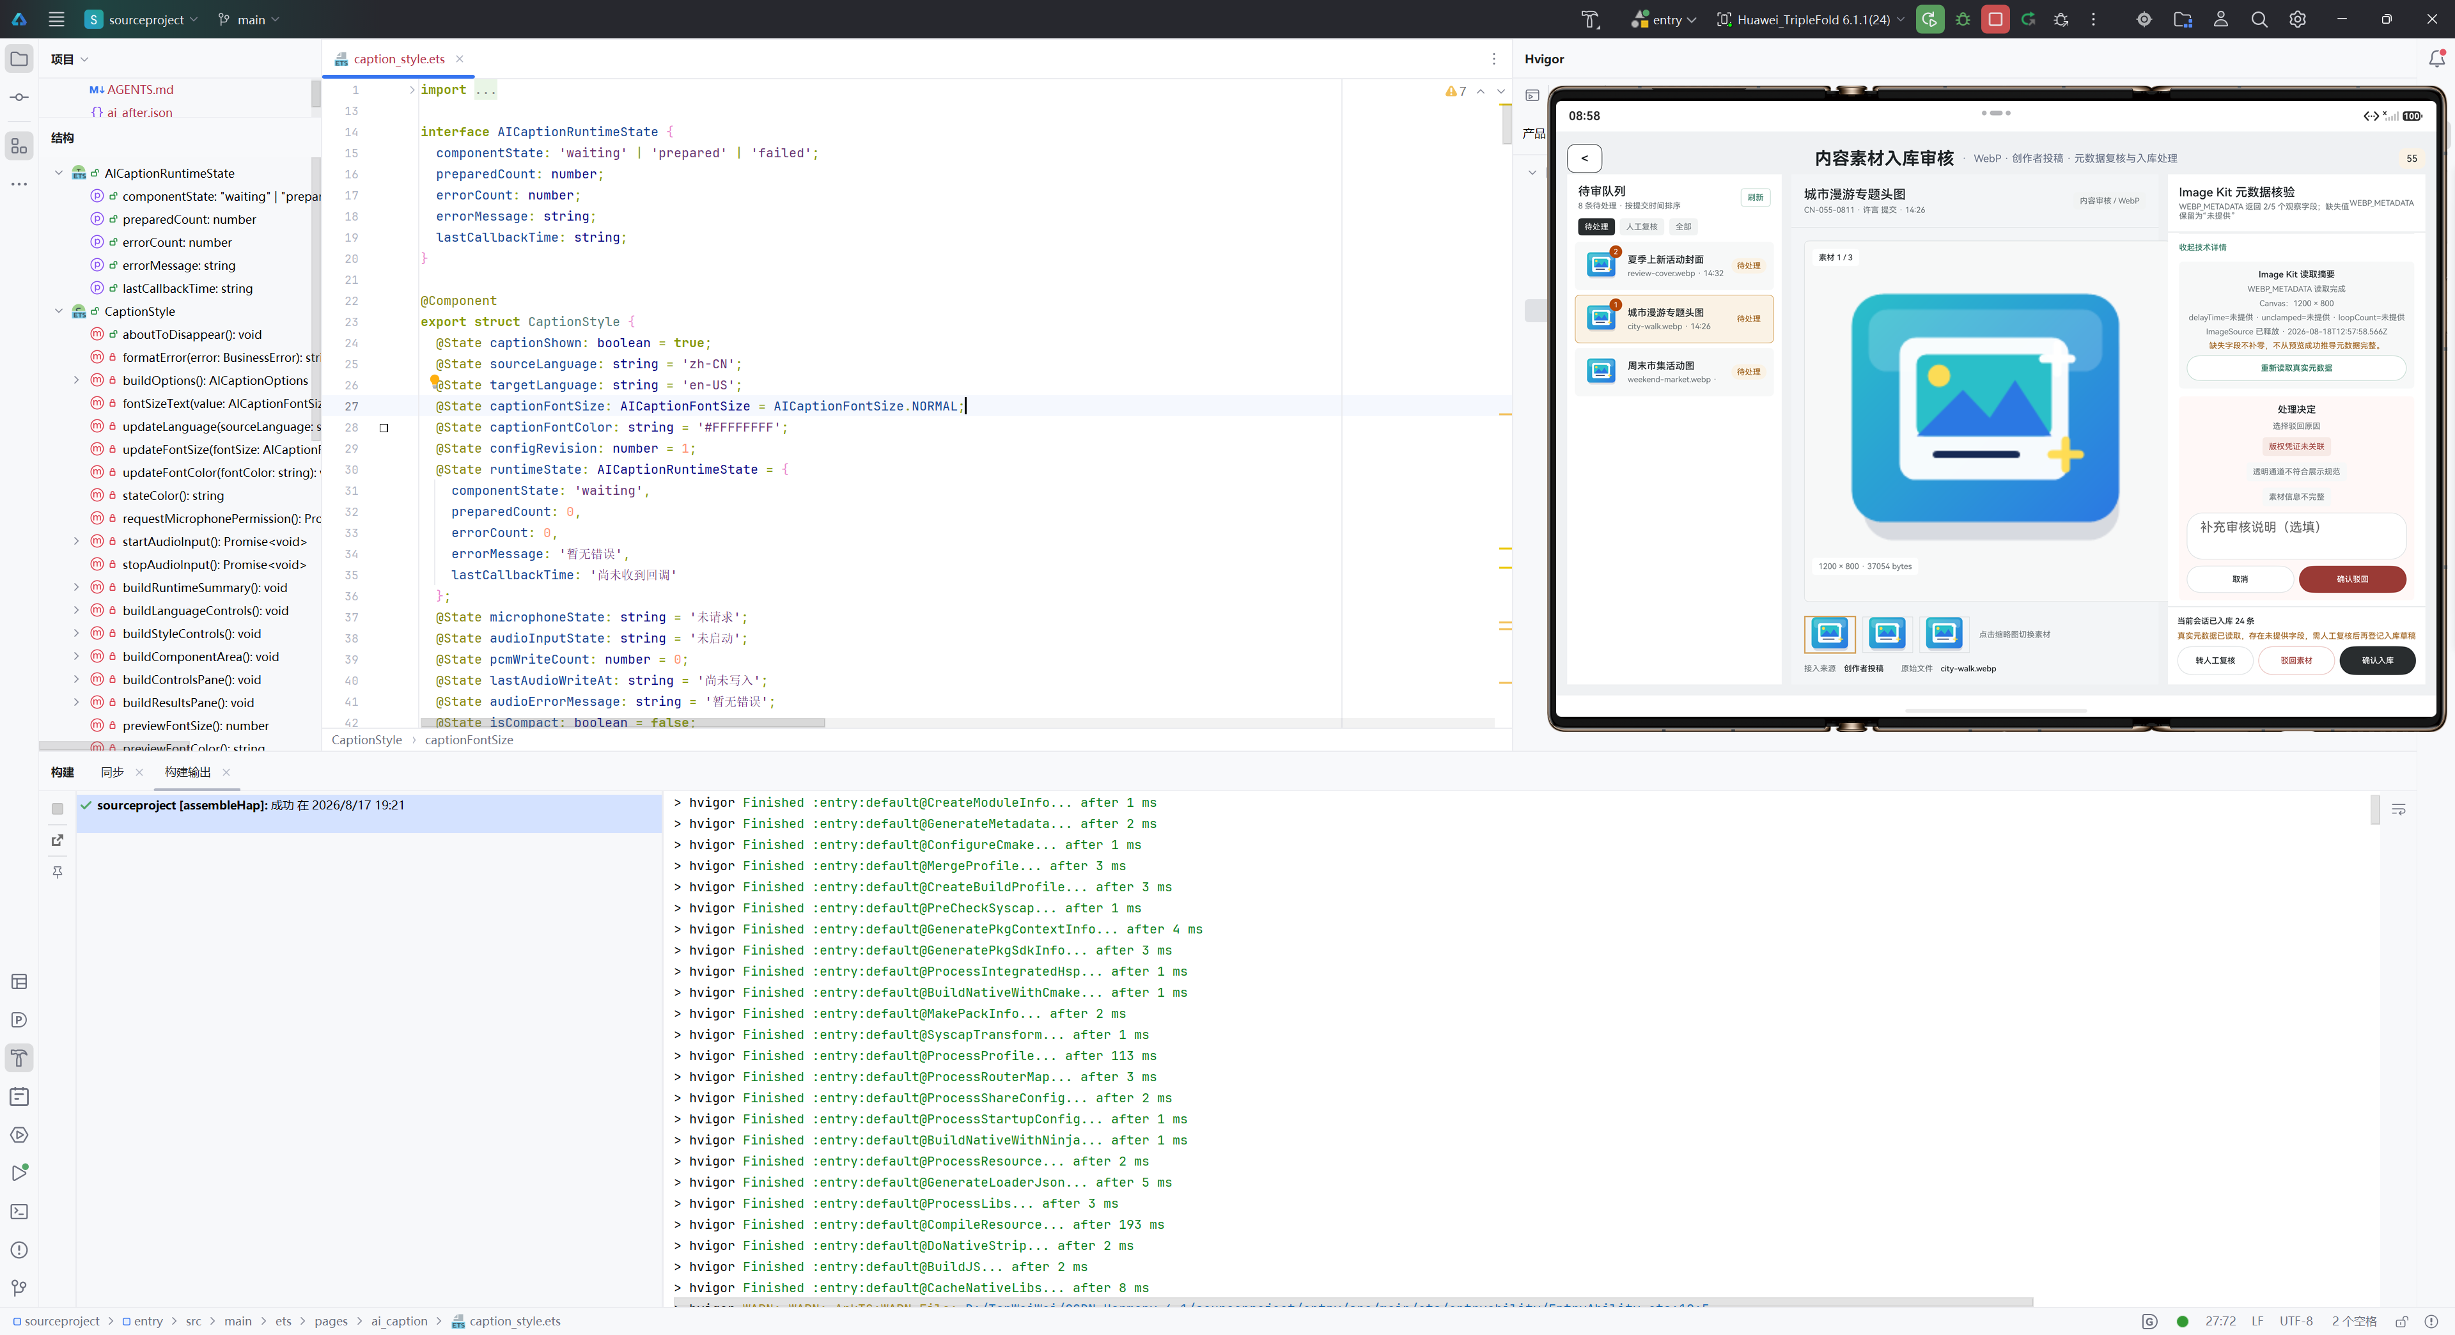
Task: Click the P-labeled tool window icon in left sidebar
Action: pos(19,1020)
